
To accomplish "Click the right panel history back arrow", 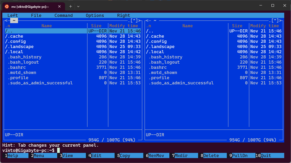I will point(147,21).
